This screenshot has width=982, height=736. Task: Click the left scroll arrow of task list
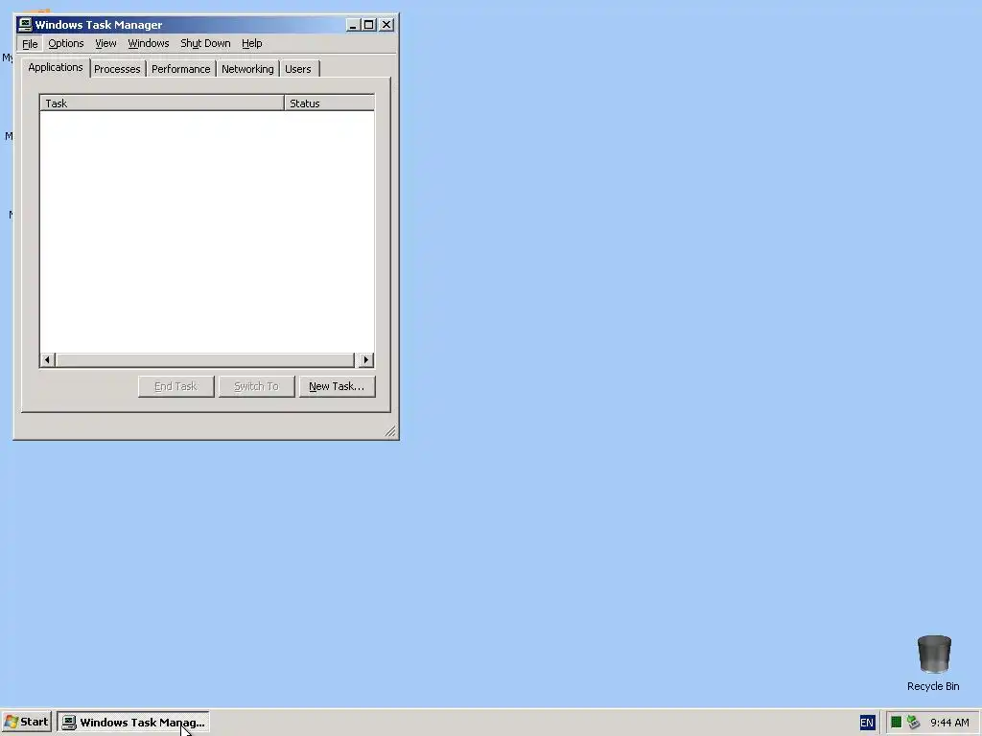click(48, 360)
